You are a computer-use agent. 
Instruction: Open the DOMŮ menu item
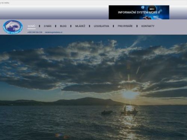coord(31,26)
